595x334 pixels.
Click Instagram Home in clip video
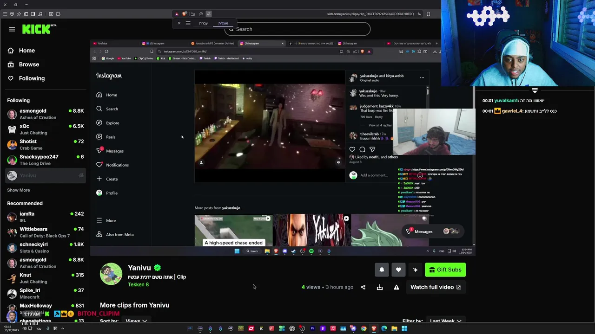[x=107, y=95]
